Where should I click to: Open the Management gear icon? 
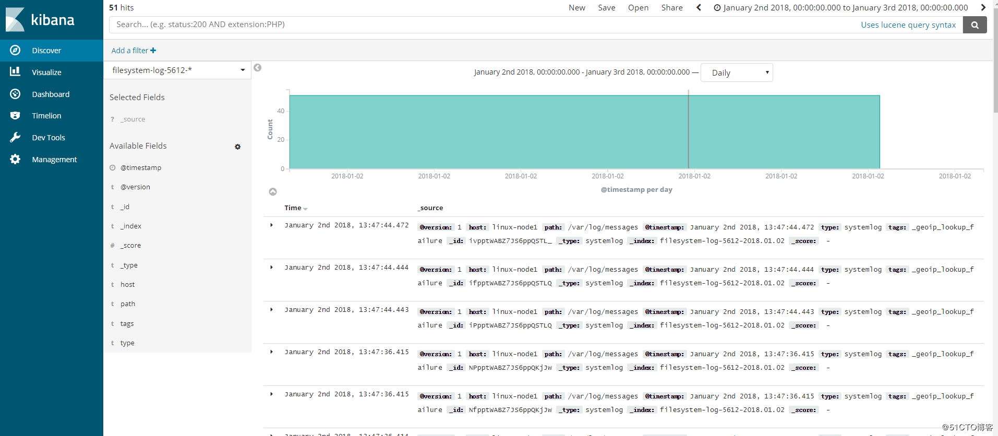[x=15, y=159]
